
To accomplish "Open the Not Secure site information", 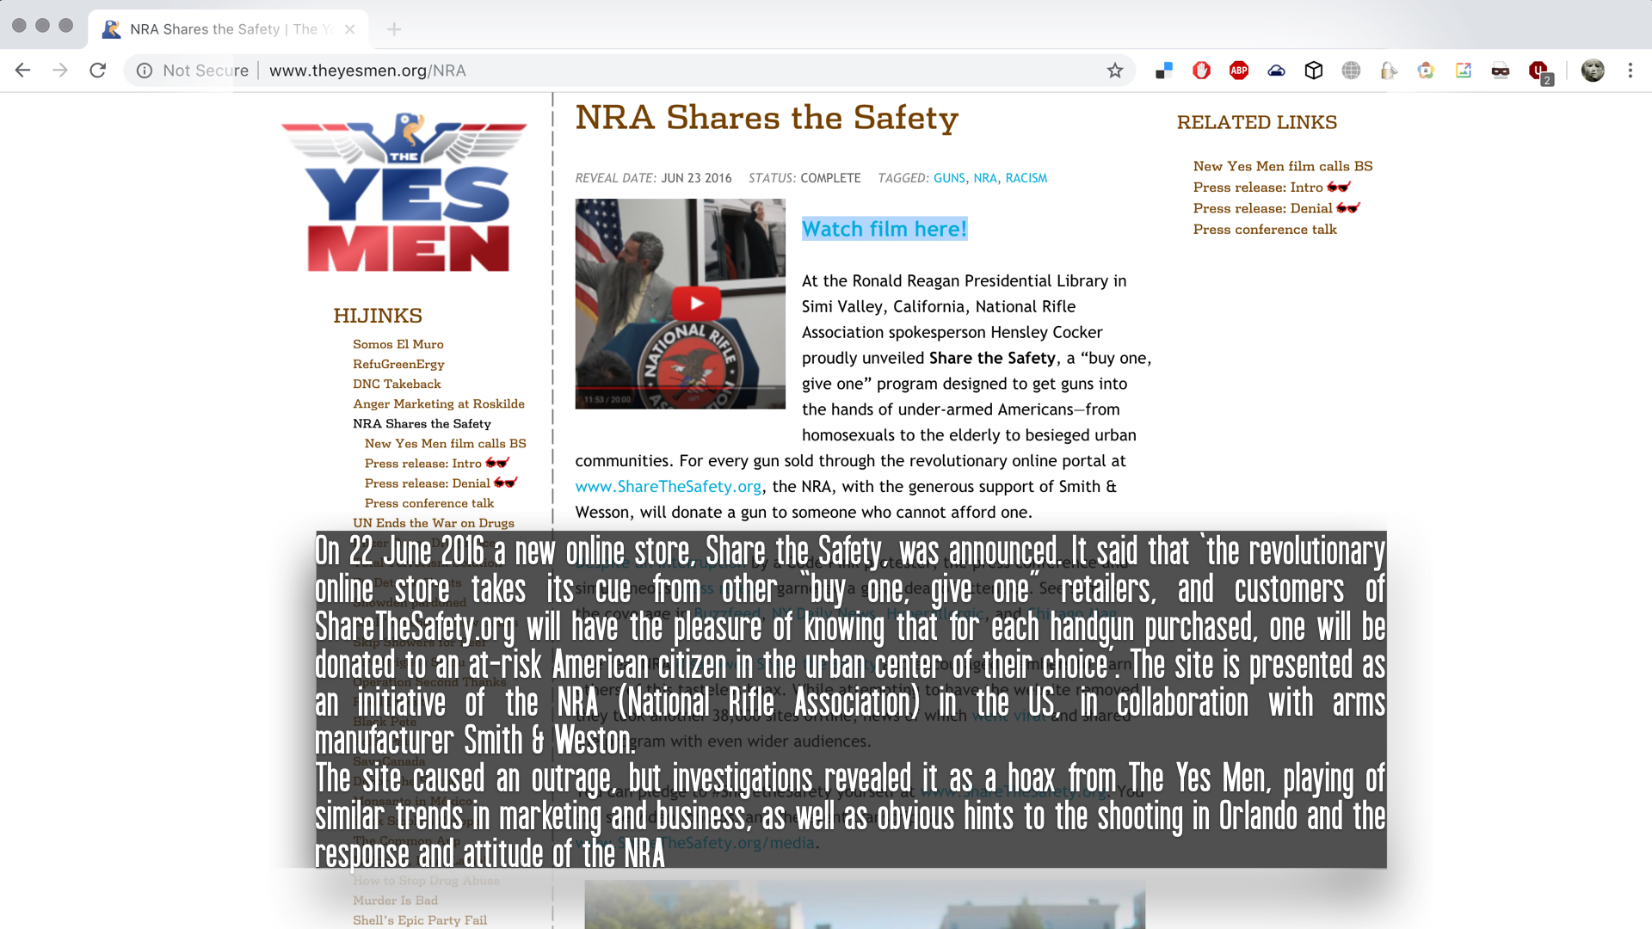I will click(x=194, y=71).
